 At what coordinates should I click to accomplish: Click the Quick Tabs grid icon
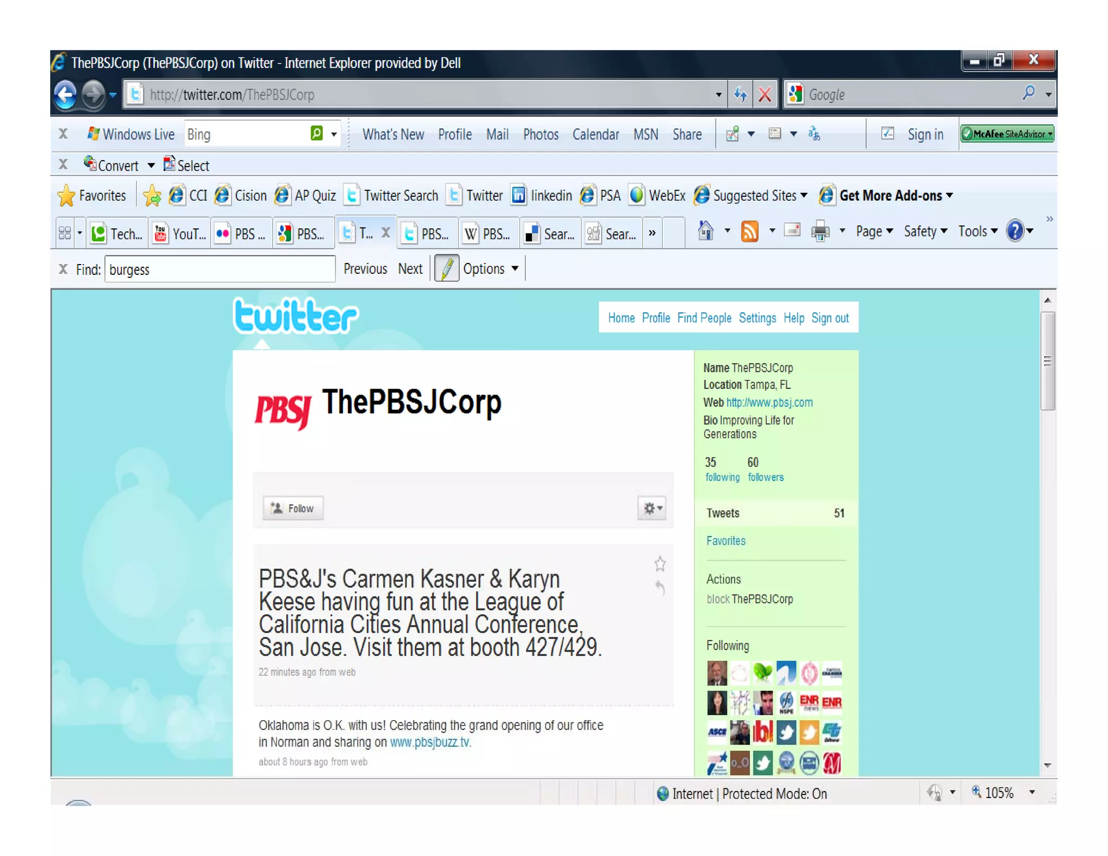click(x=64, y=233)
